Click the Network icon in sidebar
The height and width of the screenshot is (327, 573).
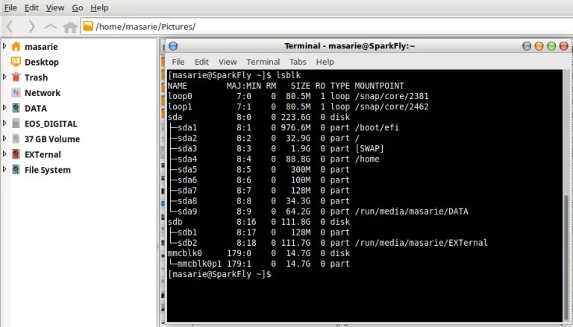pyautogui.click(x=16, y=93)
